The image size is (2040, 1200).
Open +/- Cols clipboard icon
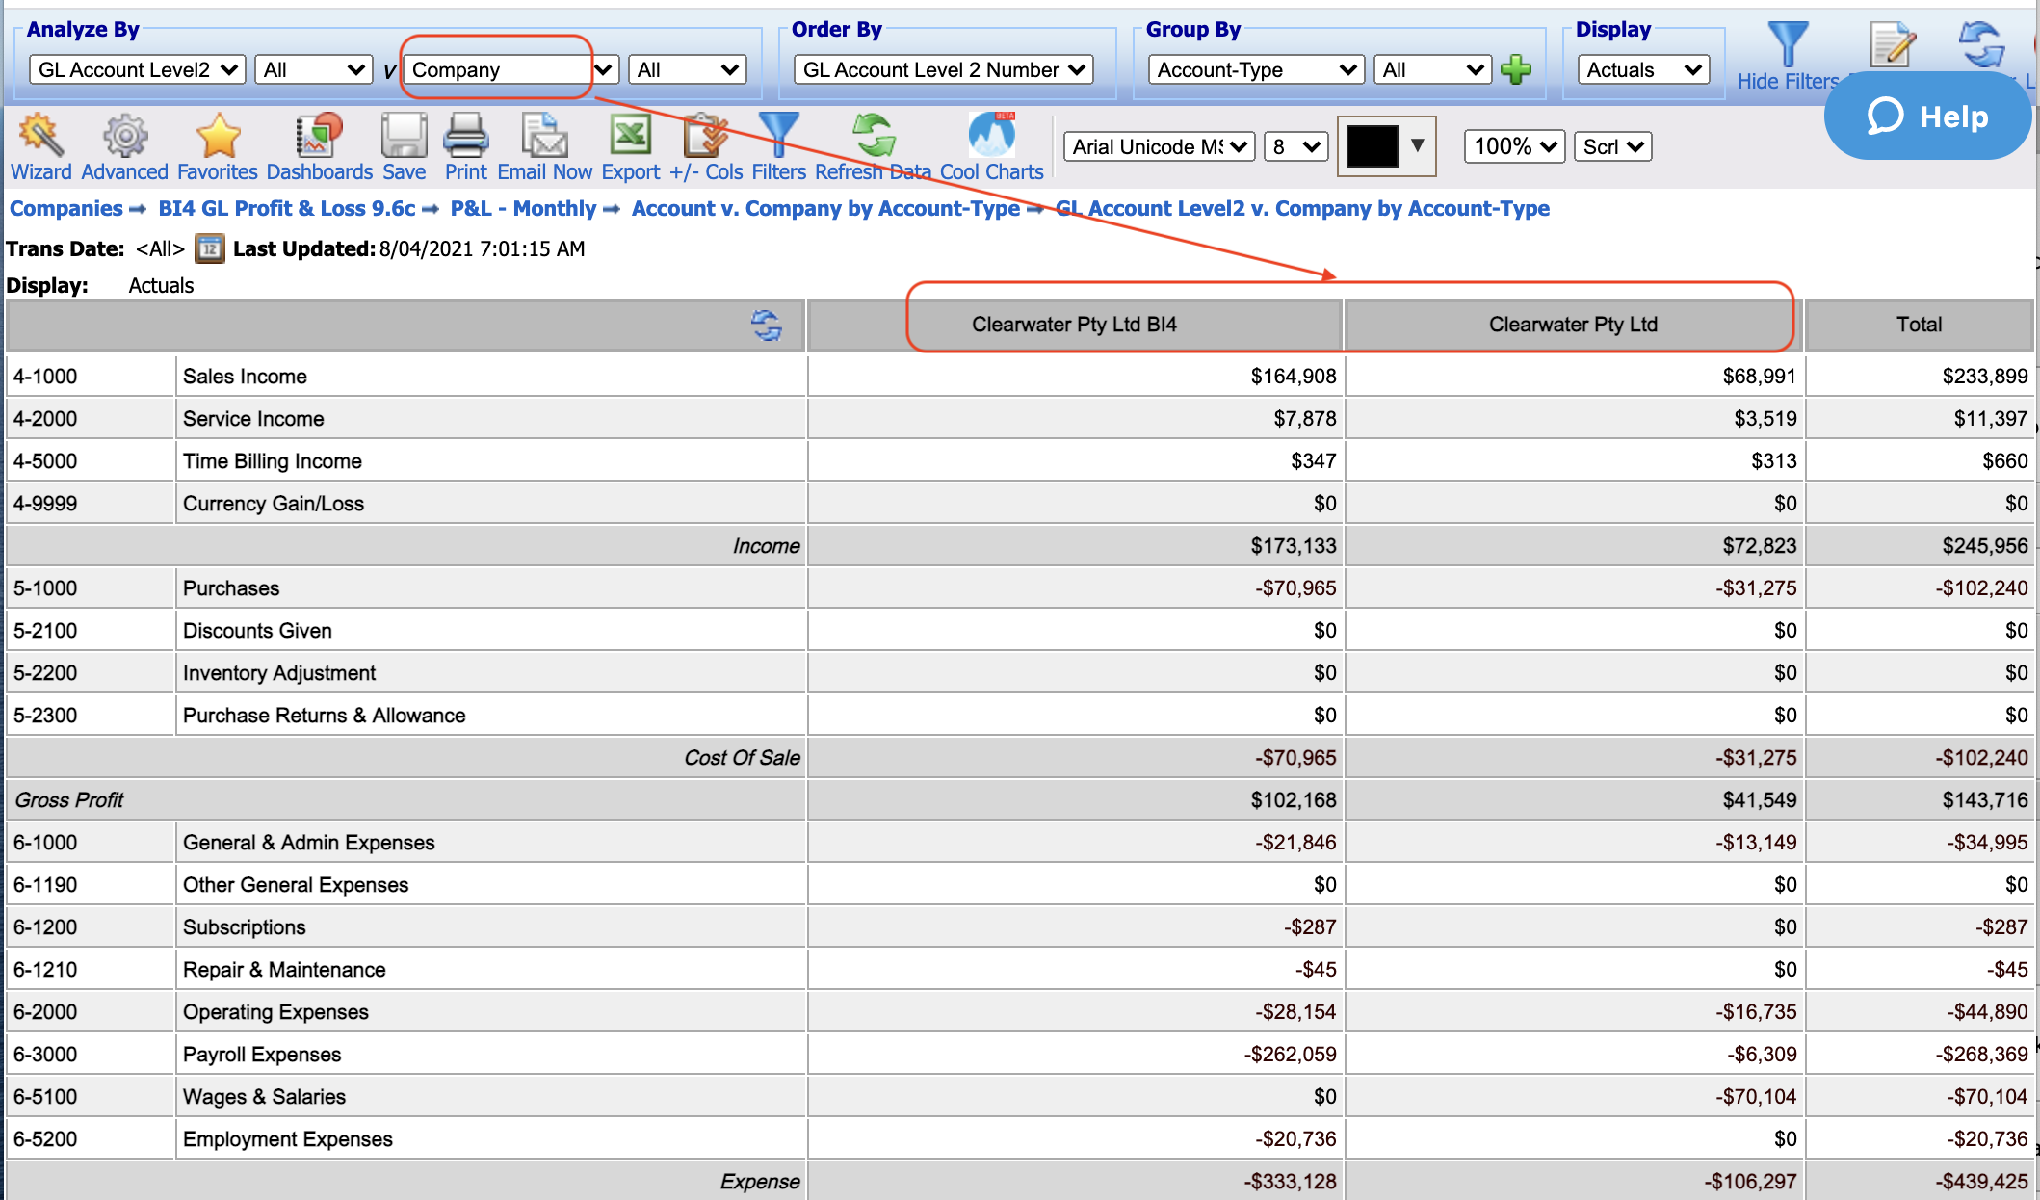(x=706, y=146)
